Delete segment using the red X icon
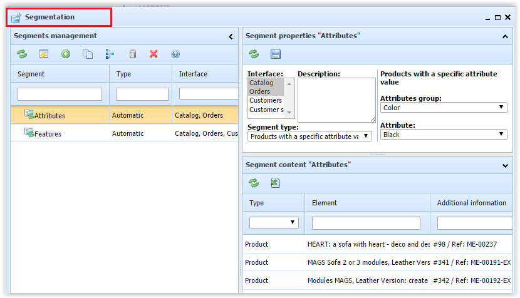 coord(153,54)
